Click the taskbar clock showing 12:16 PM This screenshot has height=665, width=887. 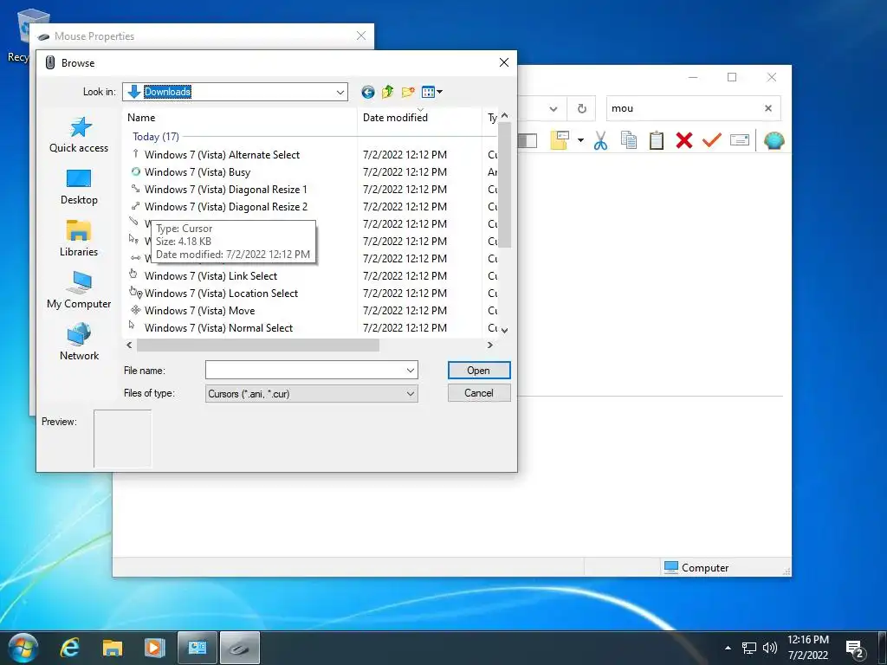pyautogui.click(x=808, y=648)
